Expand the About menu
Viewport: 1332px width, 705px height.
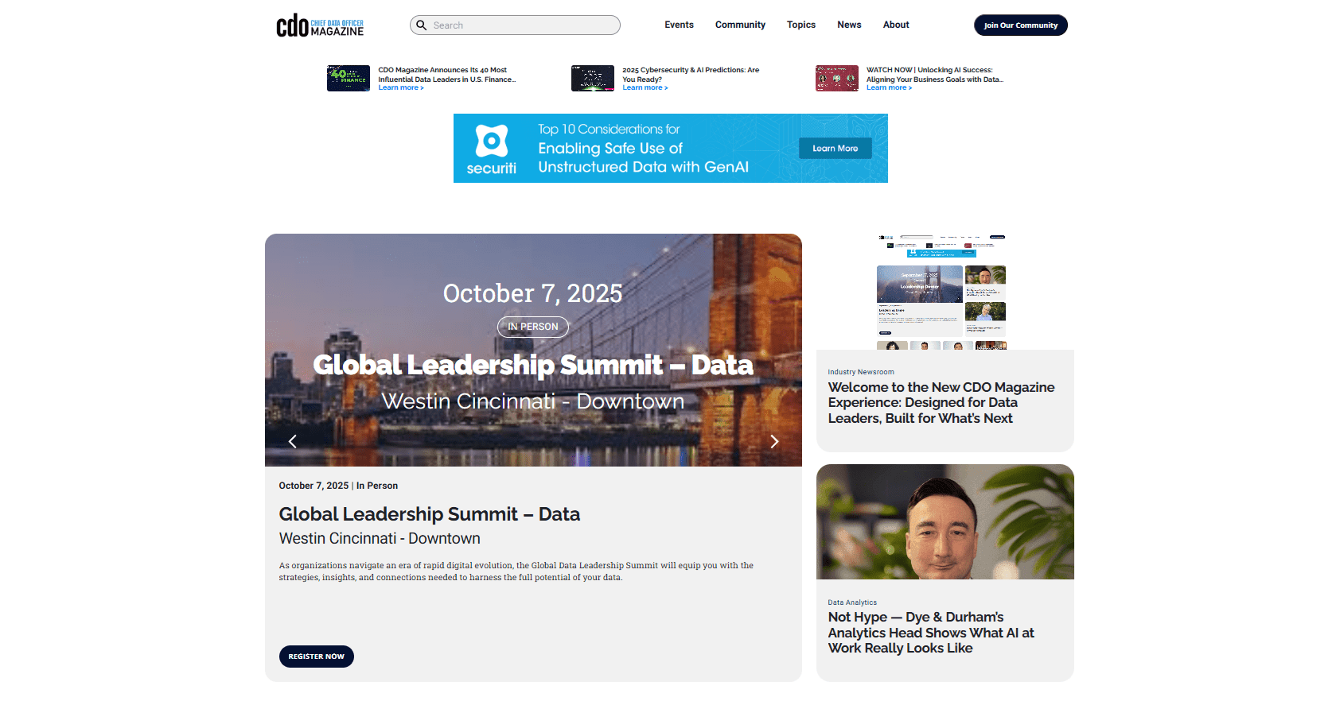[x=896, y=25]
